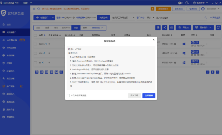Click the 打开 button dated 08-26 16:14:35
Screen dimensions: 222x135
click(x=195, y=52)
